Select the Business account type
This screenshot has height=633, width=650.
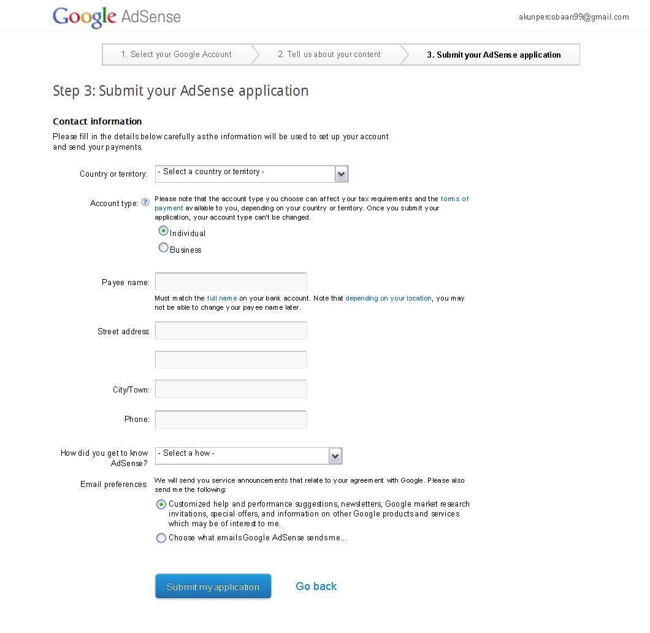click(x=163, y=248)
